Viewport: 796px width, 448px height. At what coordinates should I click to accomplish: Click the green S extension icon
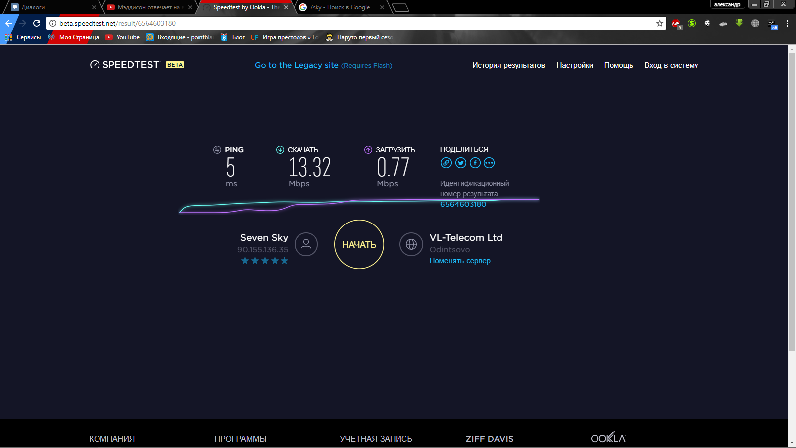pos(692,23)
